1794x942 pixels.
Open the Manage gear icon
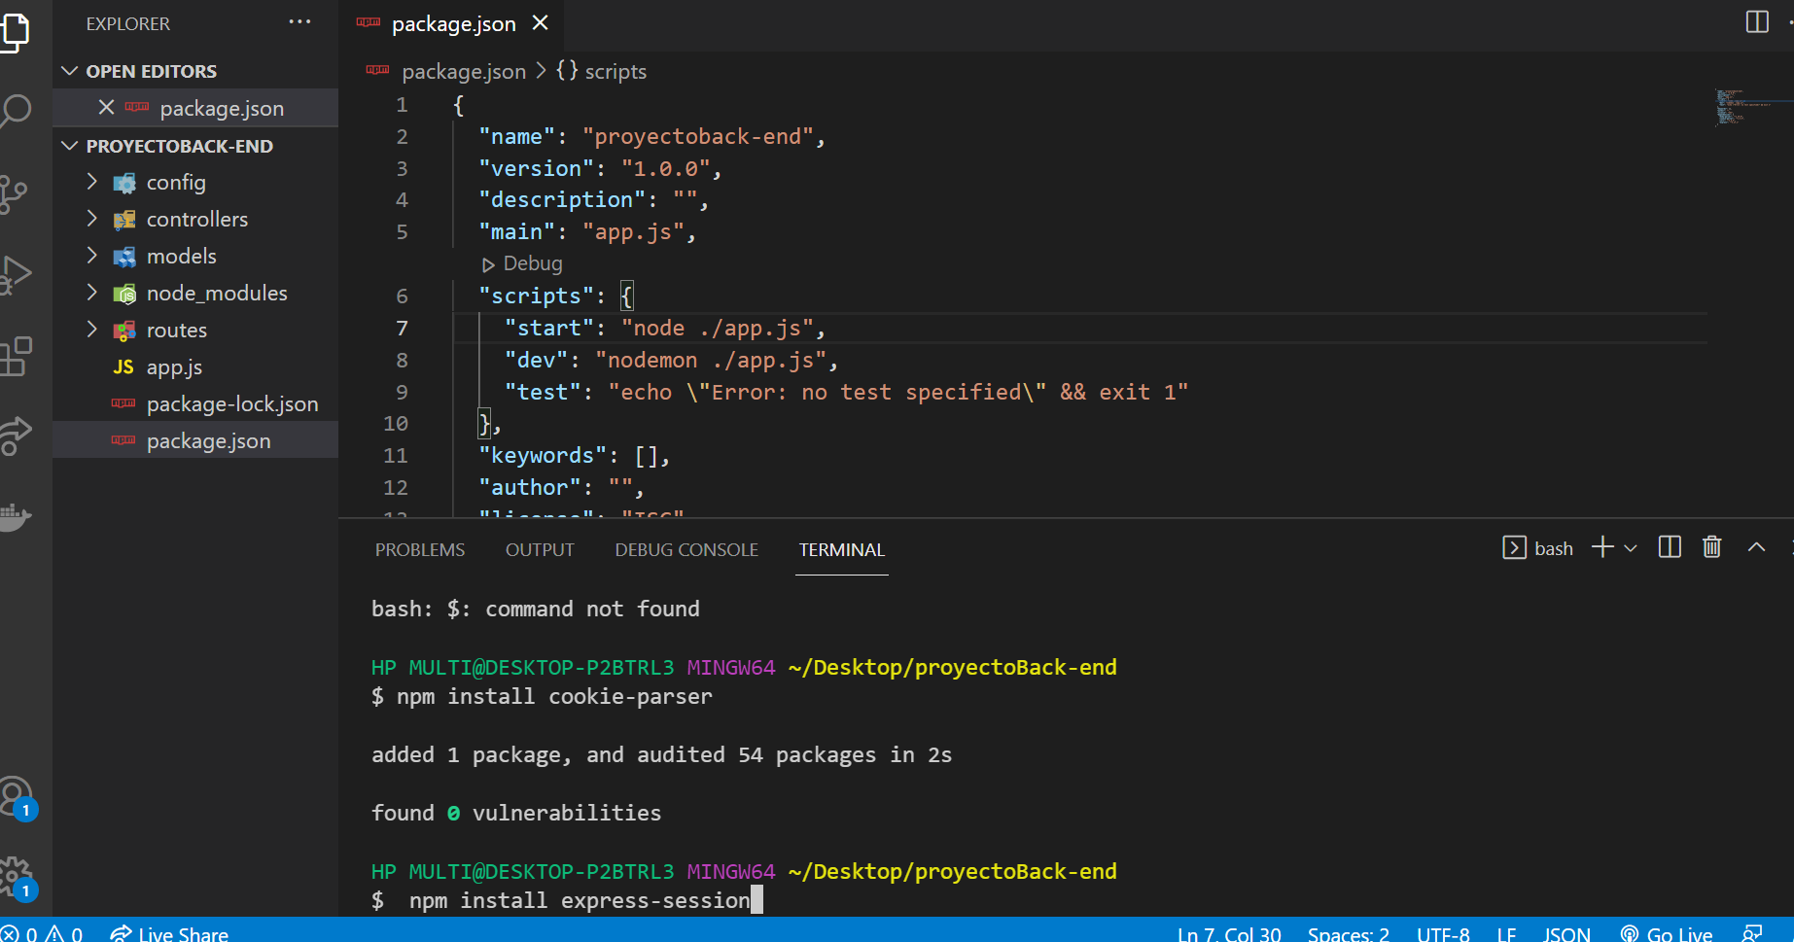pos(18,879)
